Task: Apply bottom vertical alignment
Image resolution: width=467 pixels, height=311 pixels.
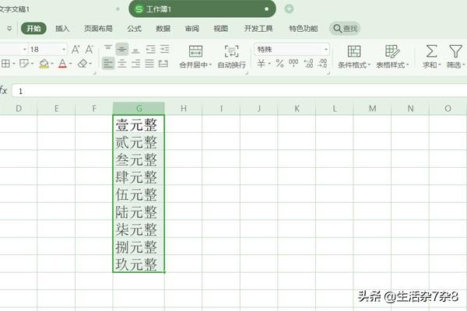Action: coord(135,50)
